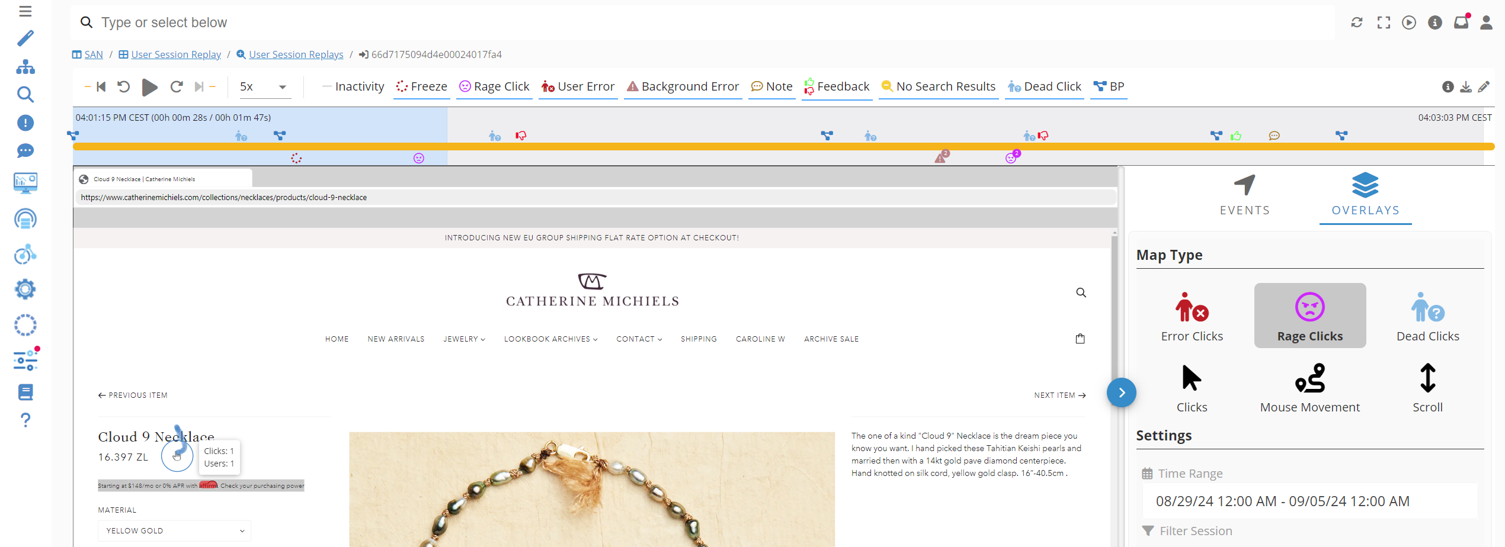Select the Scroll map type

[1427, 388]
